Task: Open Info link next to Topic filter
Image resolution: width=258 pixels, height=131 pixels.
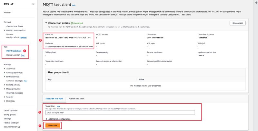Action: pyautogui.click(x=59, y=106)
